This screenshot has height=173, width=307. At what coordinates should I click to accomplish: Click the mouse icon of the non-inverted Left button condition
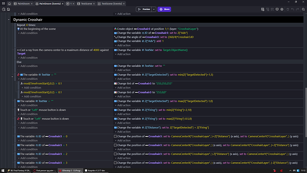[18, 110]
